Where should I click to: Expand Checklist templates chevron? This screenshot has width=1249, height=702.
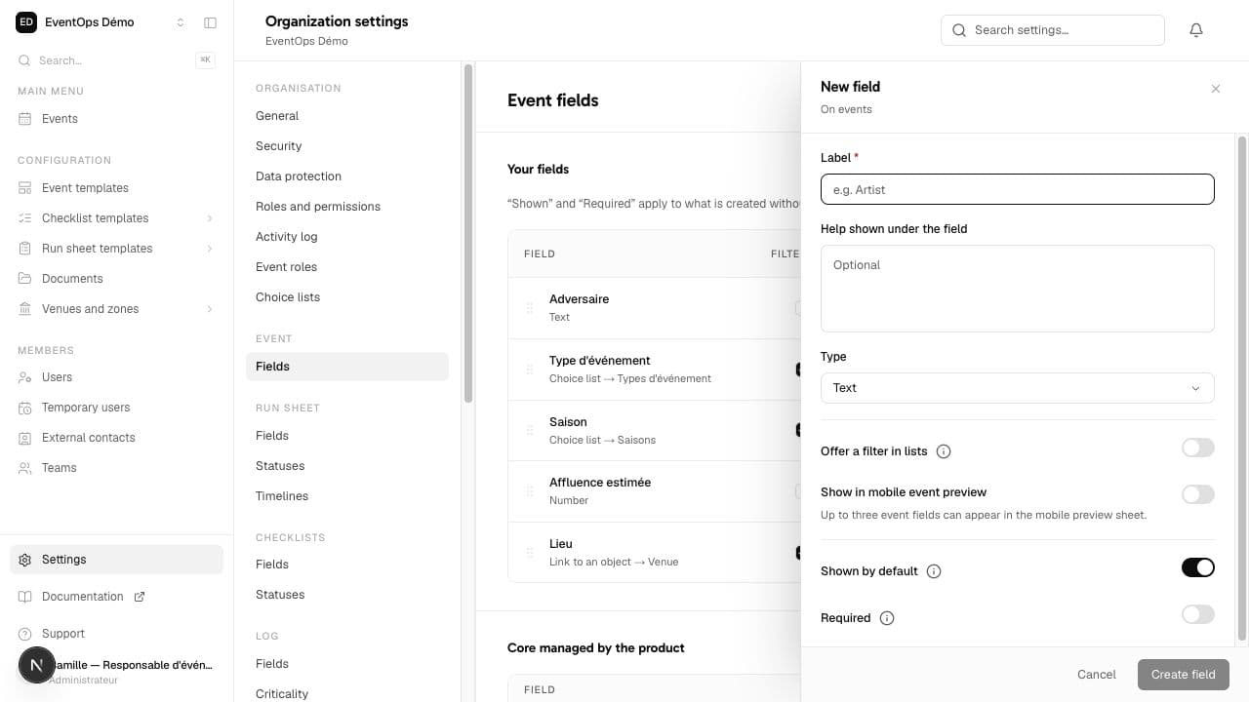(210, 218)
